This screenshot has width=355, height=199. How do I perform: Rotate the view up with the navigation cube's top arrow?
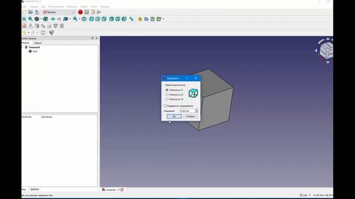[x=328, y=39]
